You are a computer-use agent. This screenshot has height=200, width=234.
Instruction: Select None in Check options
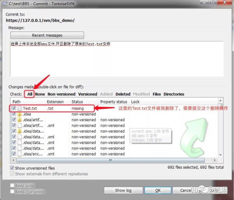(x=40, y=94)
